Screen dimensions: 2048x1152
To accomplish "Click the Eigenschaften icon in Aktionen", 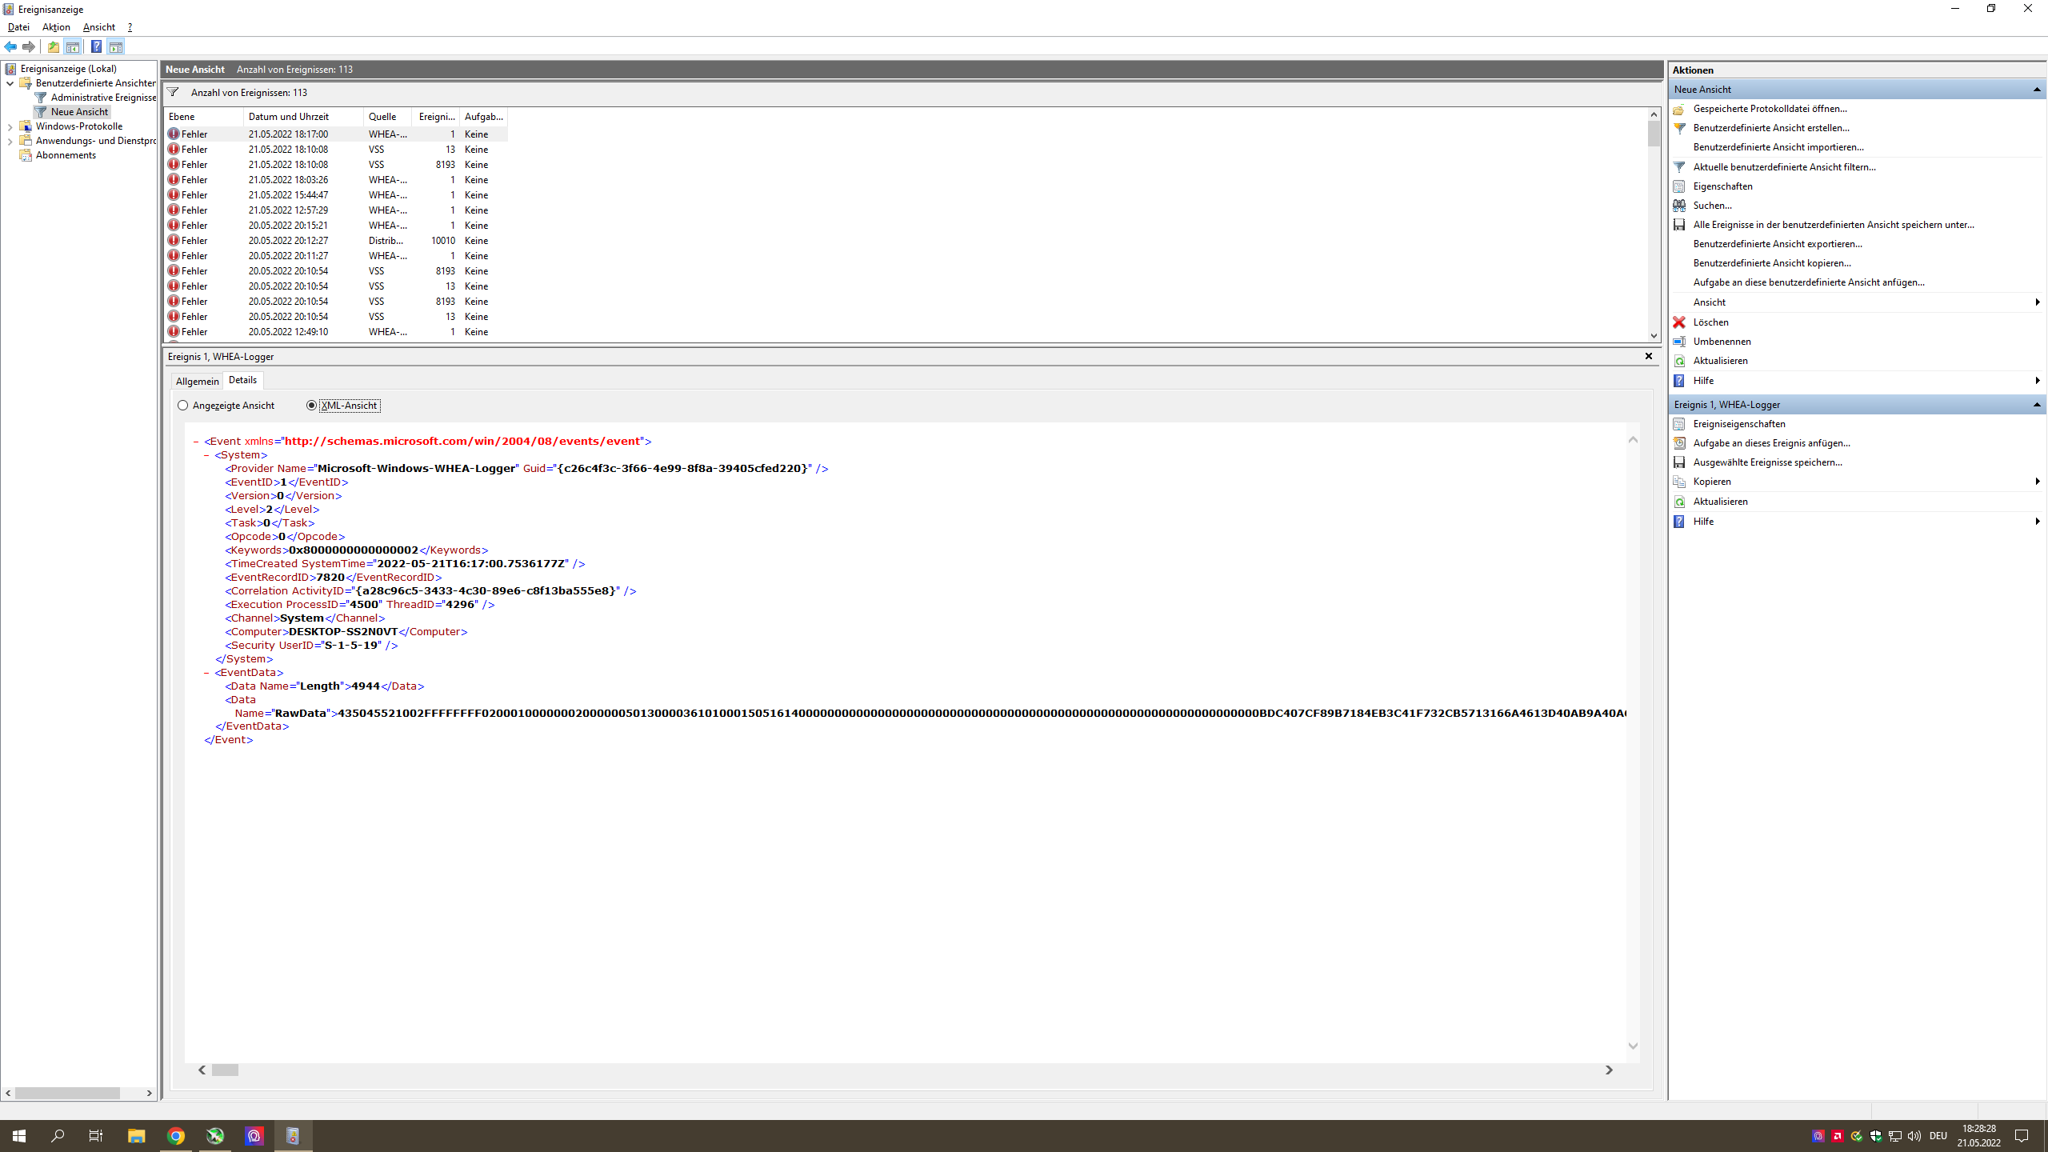I will click(1679, 186).
